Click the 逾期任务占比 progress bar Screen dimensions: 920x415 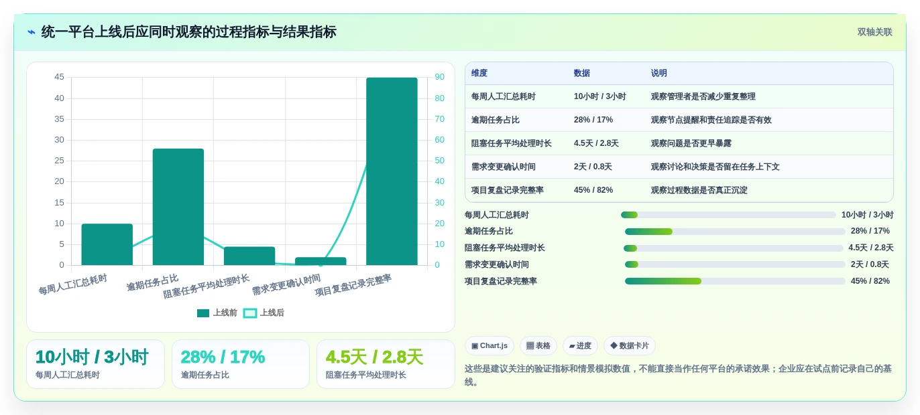click(735, 232)
